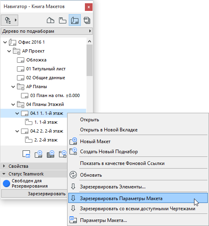Choose 'Обновить' in the context menu
Screen dimensions: 209x226
[138, 175]
